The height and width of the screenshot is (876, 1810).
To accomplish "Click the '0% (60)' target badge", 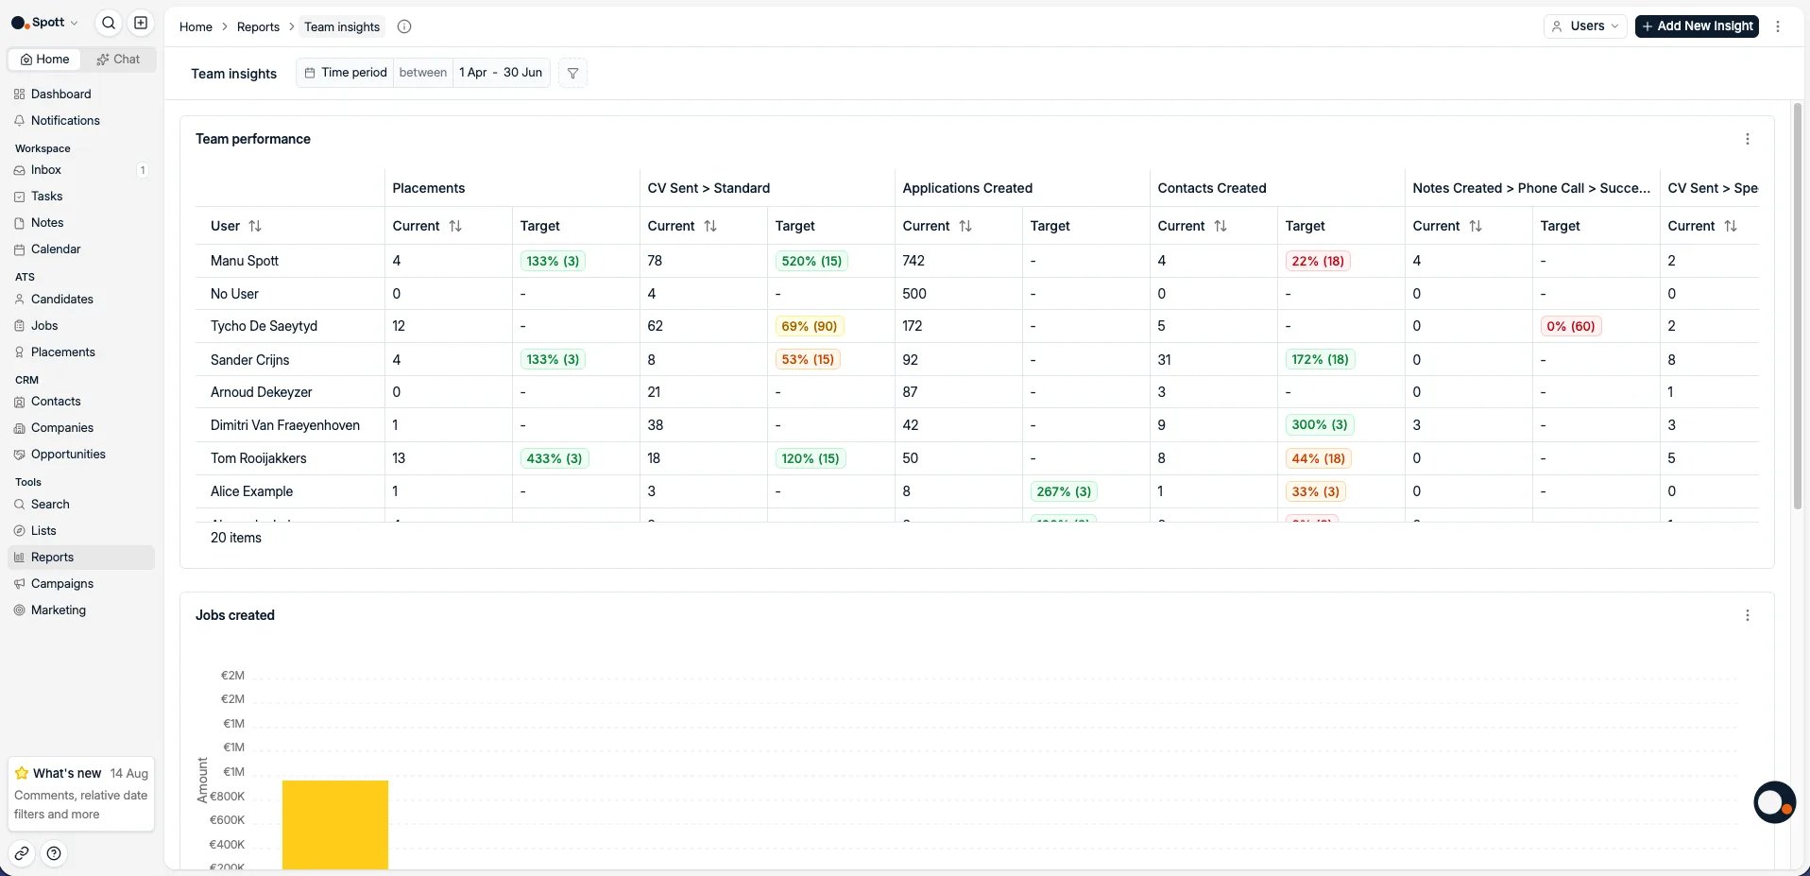I will click(1571, 326).
